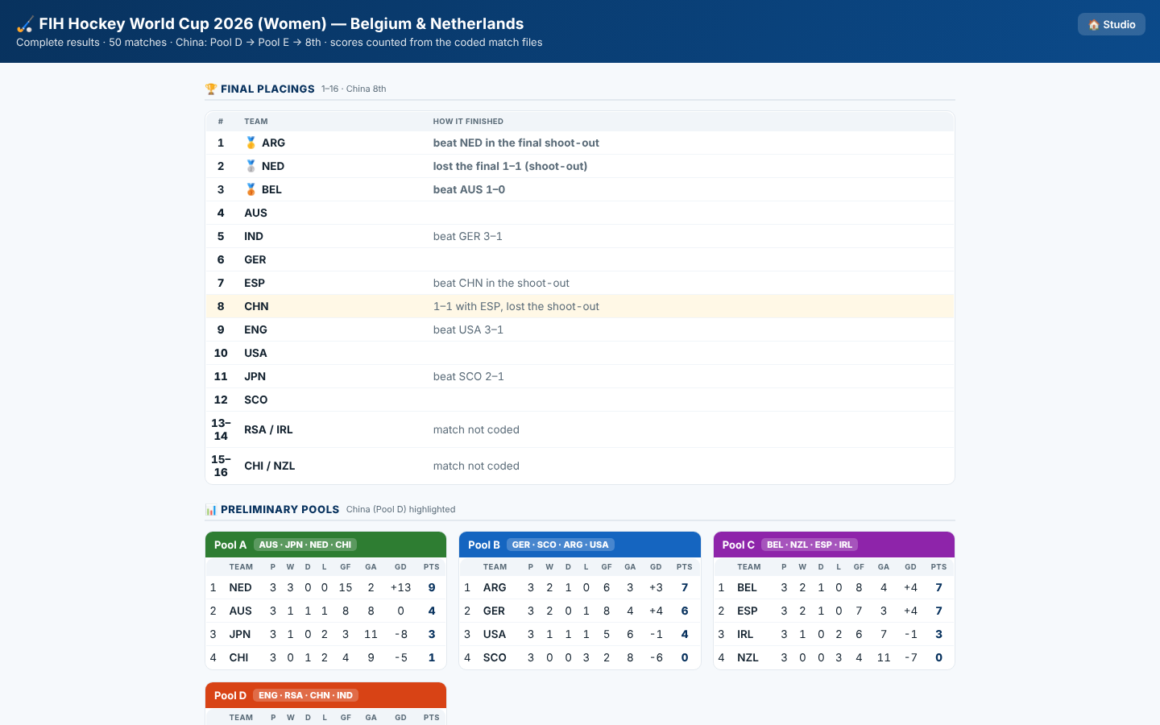Click the 'ENG · RSA · CHN · IND' pill

pos(305,695)
